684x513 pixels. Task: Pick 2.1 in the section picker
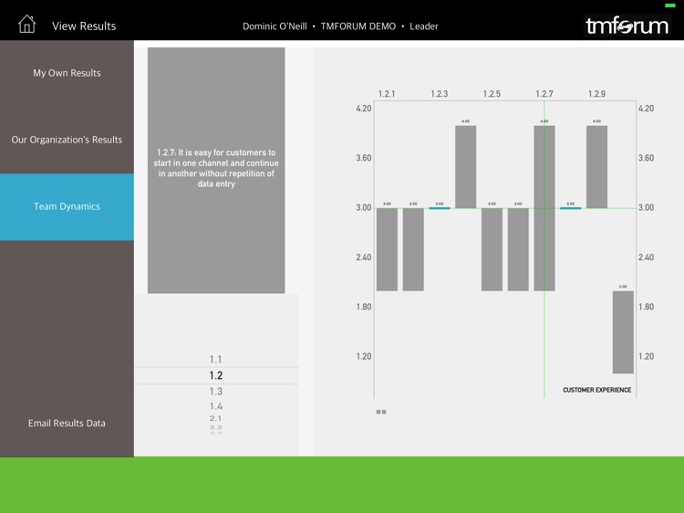click(x=216, y=418)
